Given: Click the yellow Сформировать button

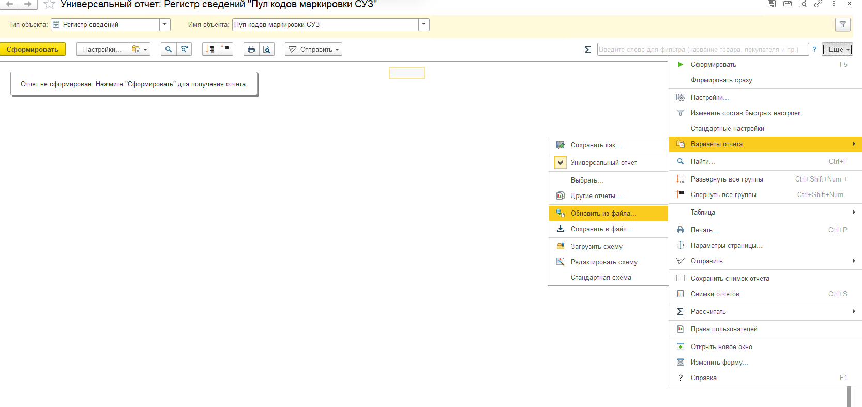Looking at the screenshot, I should coord(33,49).
